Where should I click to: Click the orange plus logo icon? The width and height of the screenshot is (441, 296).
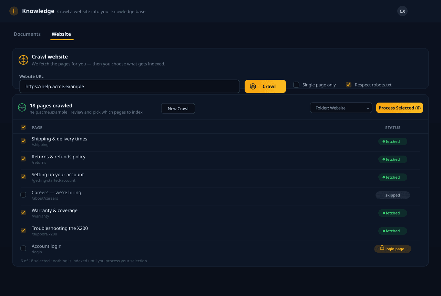[14, 11]
